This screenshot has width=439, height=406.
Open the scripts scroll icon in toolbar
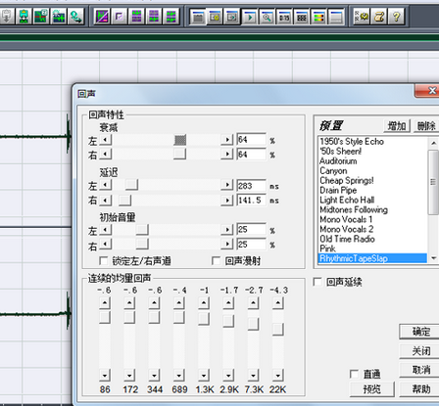click(379, 17)
